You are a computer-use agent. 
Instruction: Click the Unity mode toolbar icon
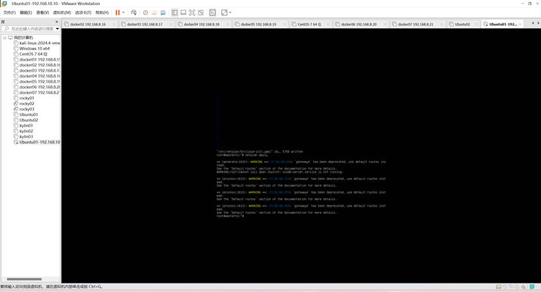201,12
